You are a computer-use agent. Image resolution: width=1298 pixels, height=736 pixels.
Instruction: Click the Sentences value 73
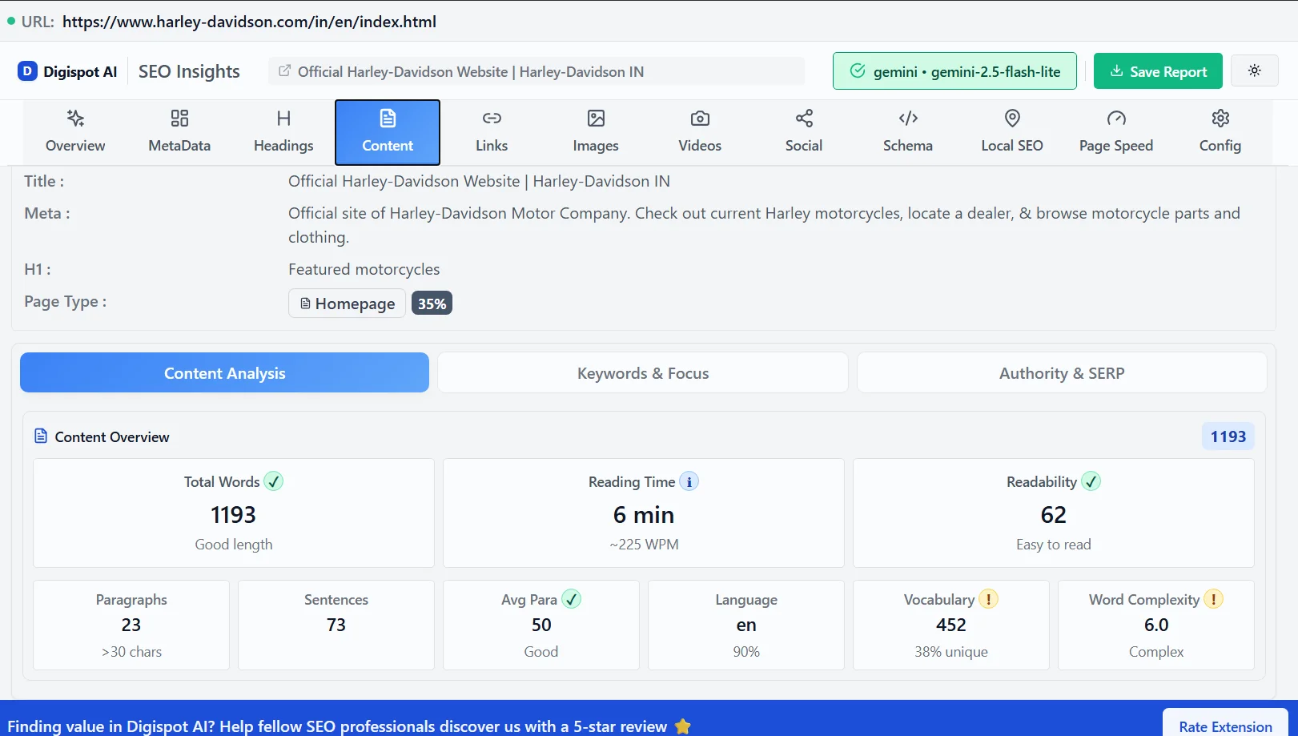[336, 625]
